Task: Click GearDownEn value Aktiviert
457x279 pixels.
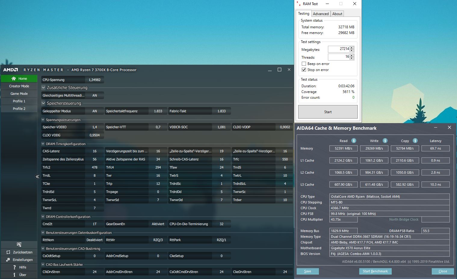Action: [158, 224]
